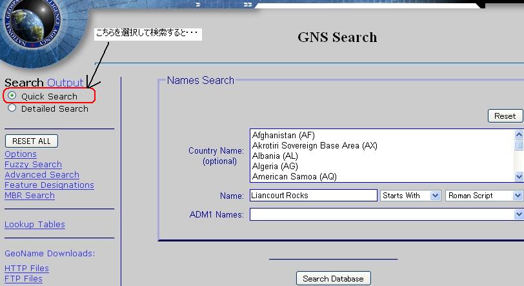
Task: Open the HTTP Files download link
Action: click(26, 269)
